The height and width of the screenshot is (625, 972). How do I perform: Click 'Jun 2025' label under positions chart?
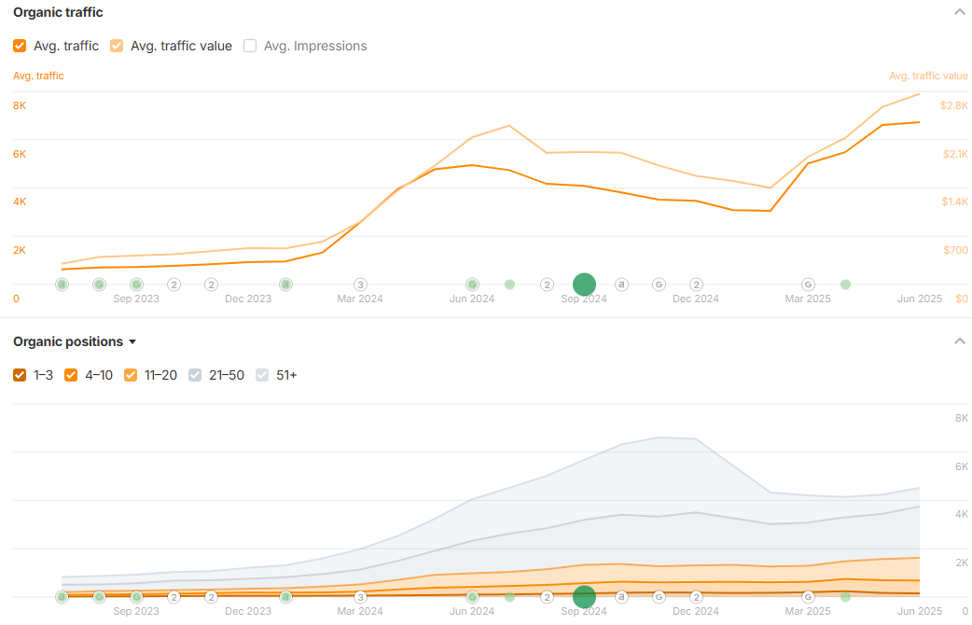920,611
